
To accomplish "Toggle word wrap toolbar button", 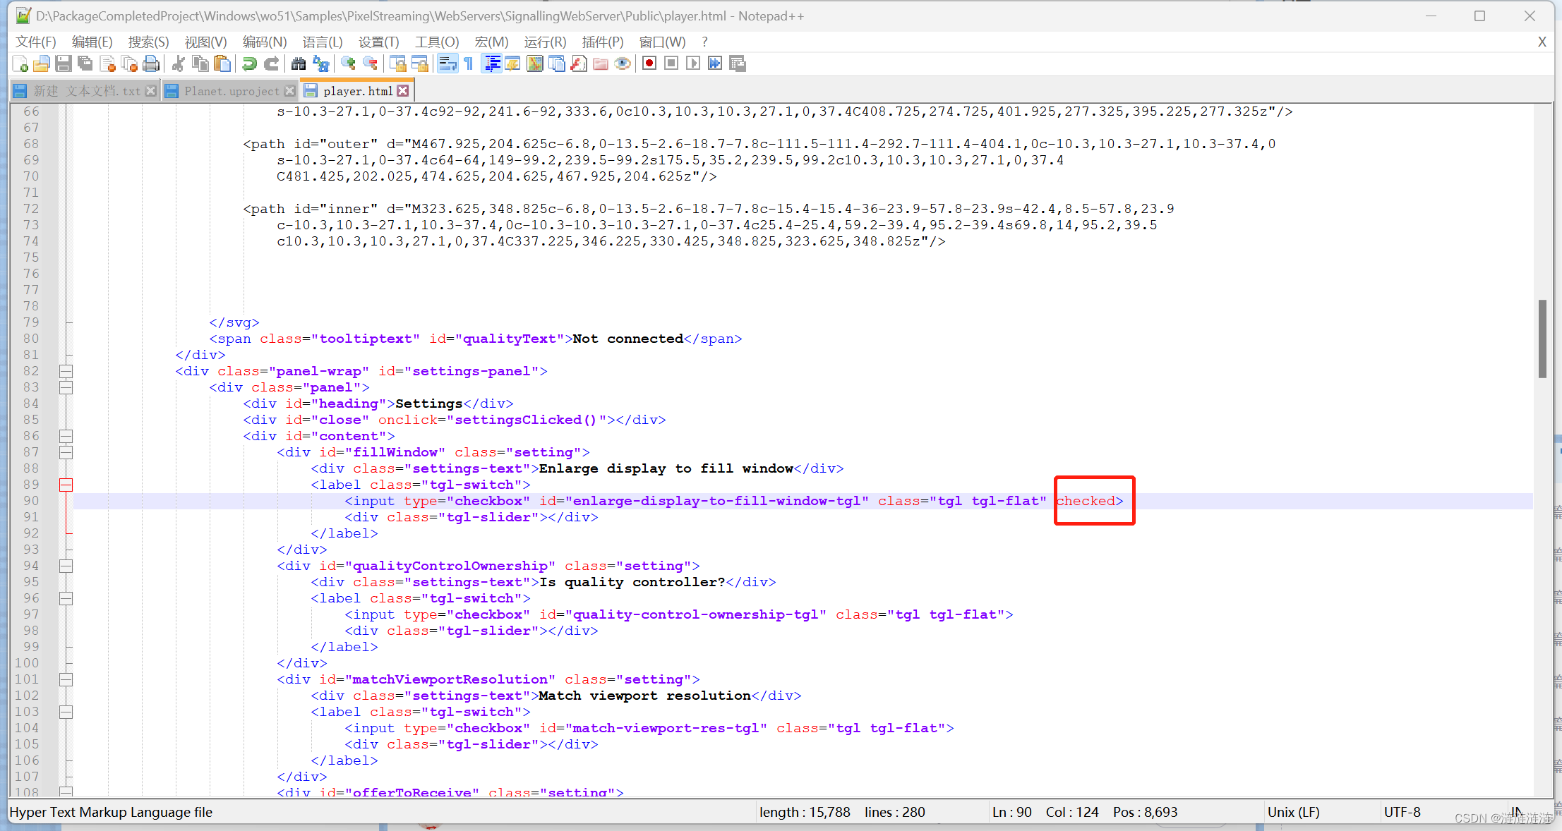I will (447, 64).
